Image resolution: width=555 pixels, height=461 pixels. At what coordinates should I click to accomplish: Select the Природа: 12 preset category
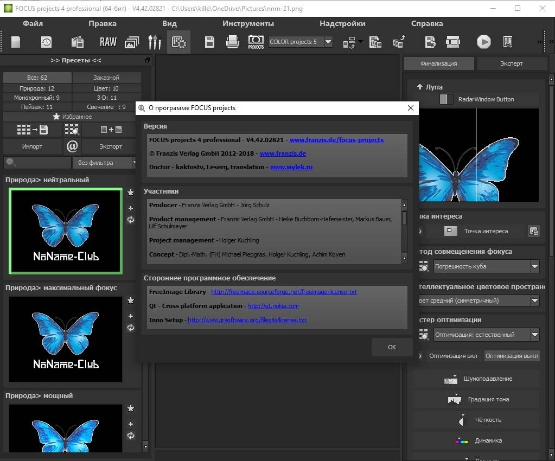coord(37,88)
